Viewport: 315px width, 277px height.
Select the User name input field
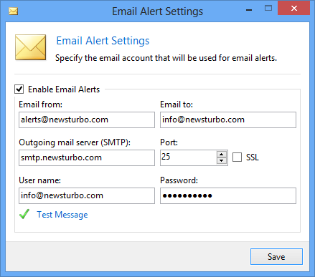[x=87, y=195]
